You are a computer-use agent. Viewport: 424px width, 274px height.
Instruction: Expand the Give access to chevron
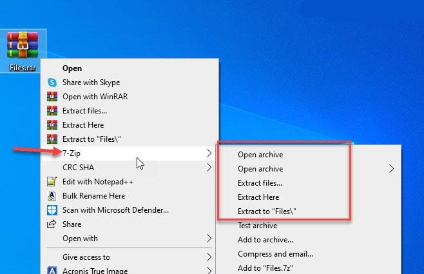point(209,257)
